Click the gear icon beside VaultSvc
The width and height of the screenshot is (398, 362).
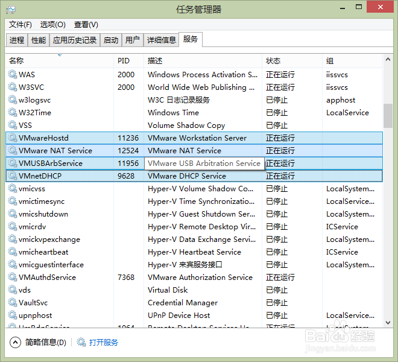click(12, 302)
